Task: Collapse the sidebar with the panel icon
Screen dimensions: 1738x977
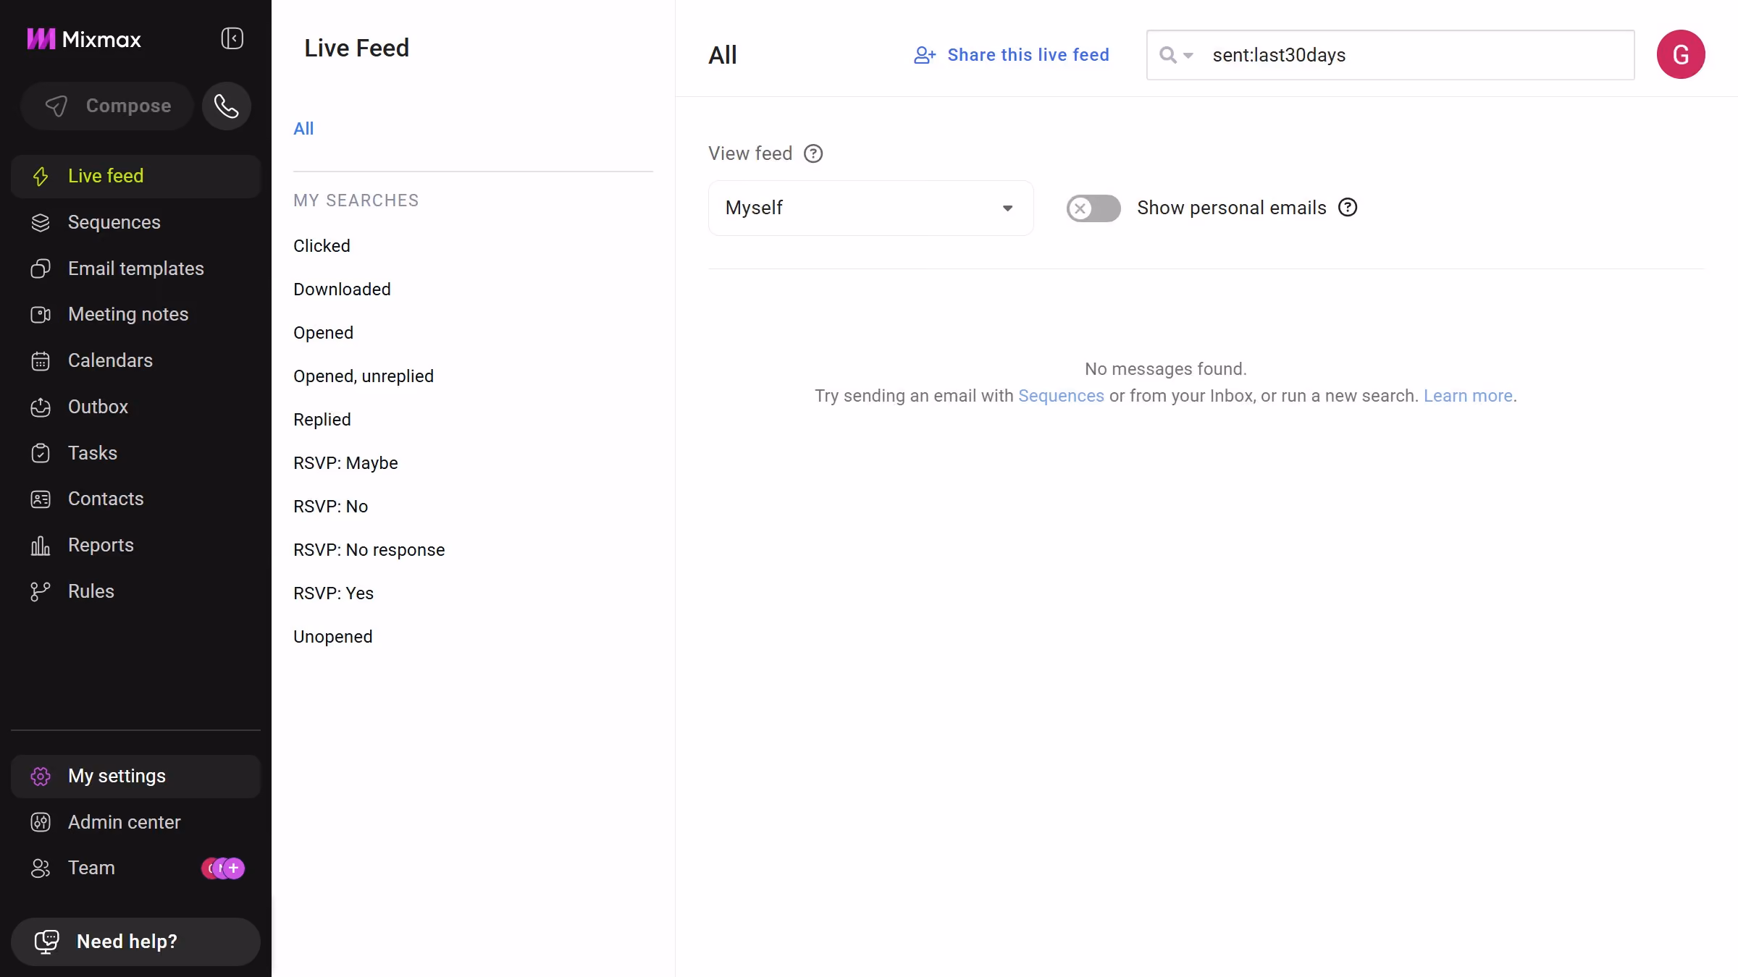Action: 232,38
